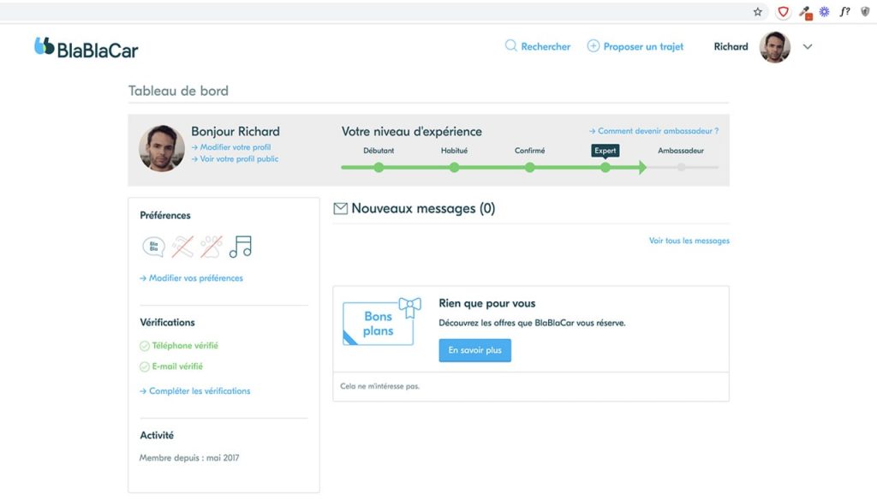Click the Rien que pour vous title
877x500 pixels.
[487, 303]
